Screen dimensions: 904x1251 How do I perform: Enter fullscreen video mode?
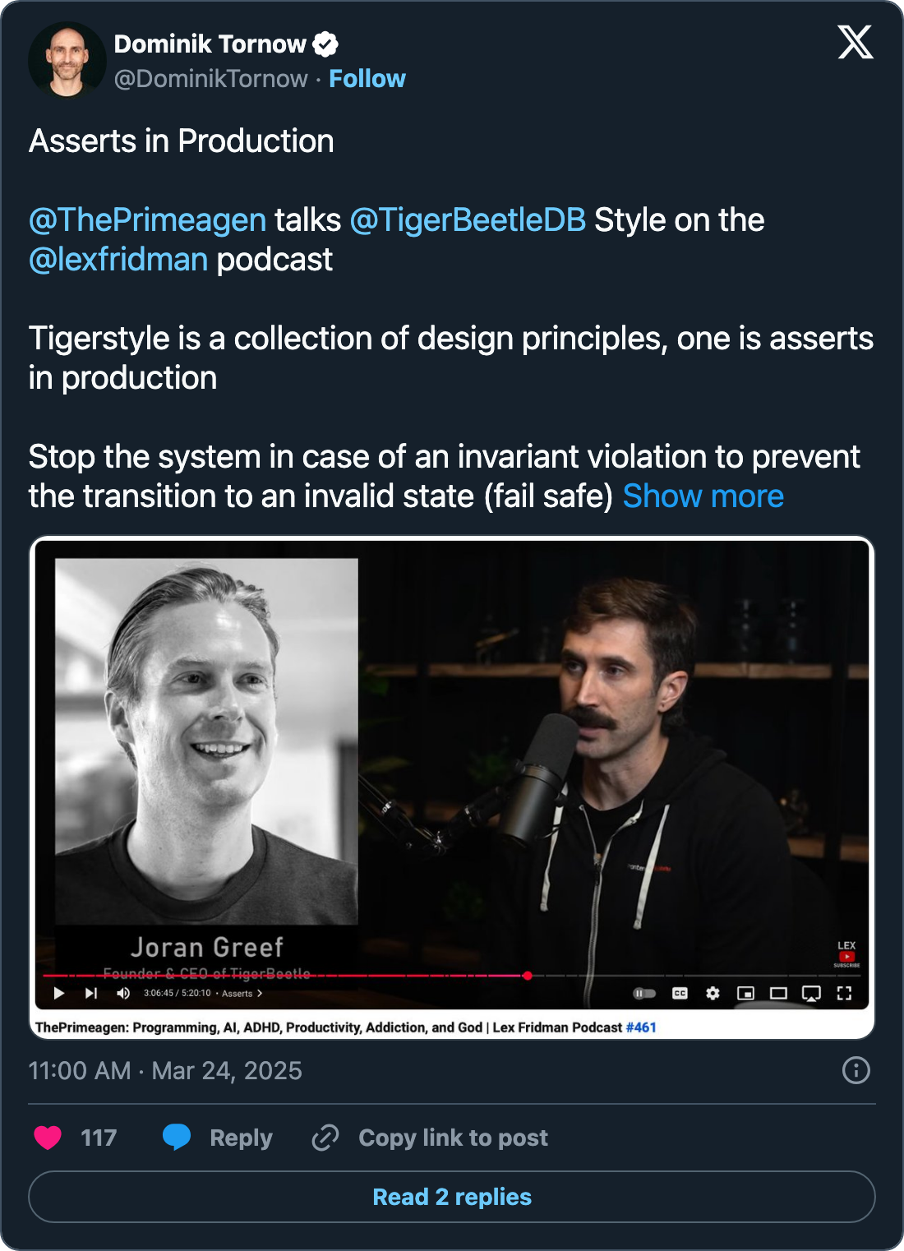(844, 993)
